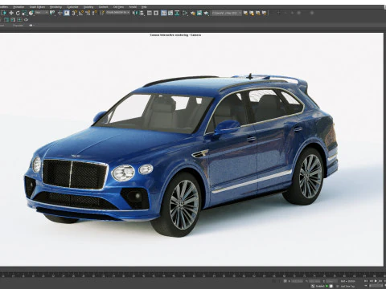Go to next frame button

(x=380, y=281)
